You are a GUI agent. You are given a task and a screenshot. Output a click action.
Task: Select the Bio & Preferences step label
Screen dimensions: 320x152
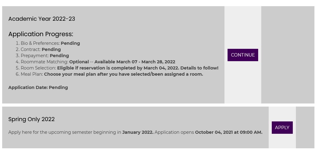pos(40,43)
